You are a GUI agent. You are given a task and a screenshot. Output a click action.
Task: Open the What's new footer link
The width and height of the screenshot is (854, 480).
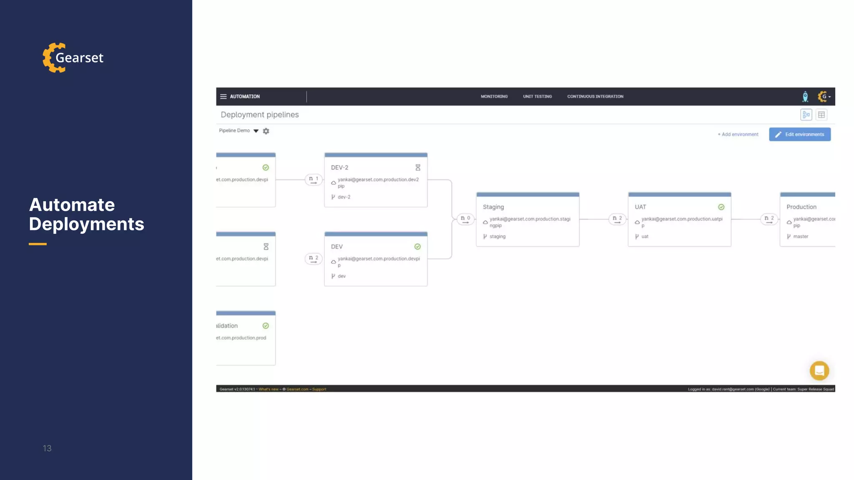tap(269, 389)
